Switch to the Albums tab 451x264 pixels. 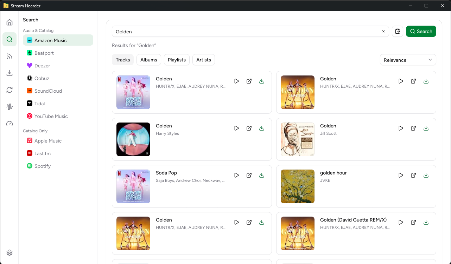pos(149,60)
